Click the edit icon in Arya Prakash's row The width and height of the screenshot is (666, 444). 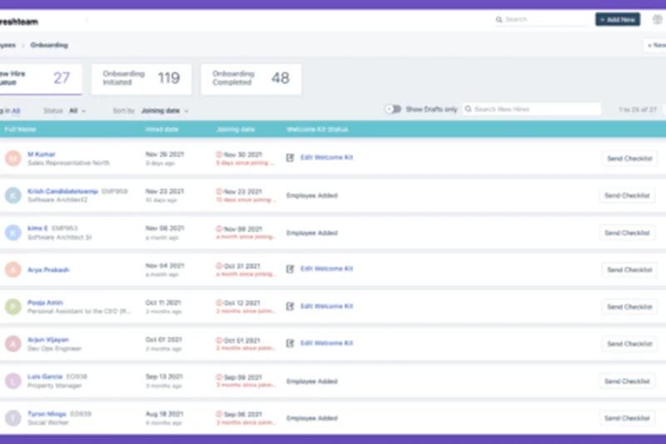point(291,269)
